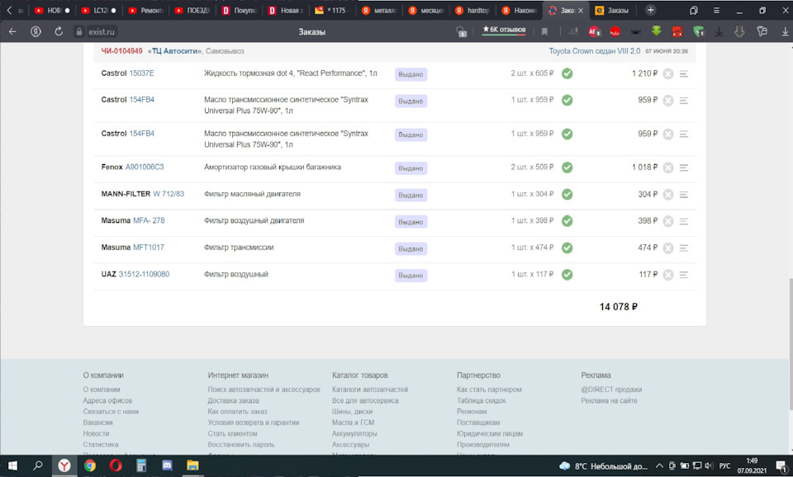Click green checkmark on Castrol 15037E row
The image size is (793, 477).
567,73
